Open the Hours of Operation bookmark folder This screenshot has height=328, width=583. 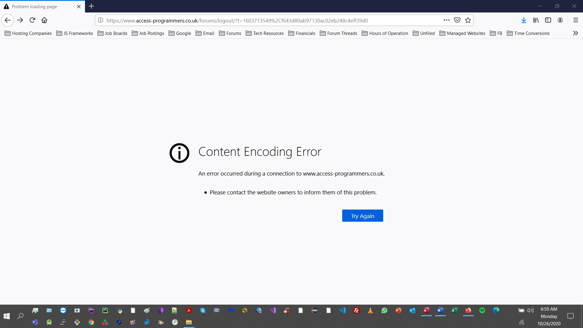tap(385, 33)
